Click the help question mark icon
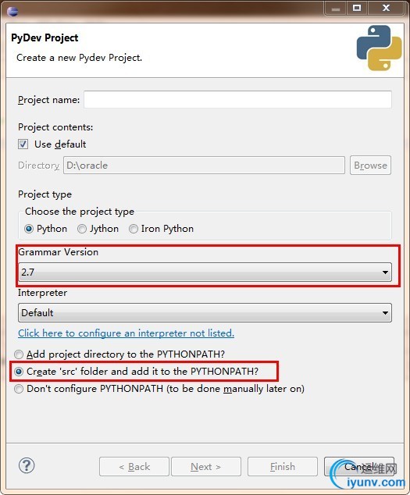This screenshot has height=495, width=410. (27, 465)
